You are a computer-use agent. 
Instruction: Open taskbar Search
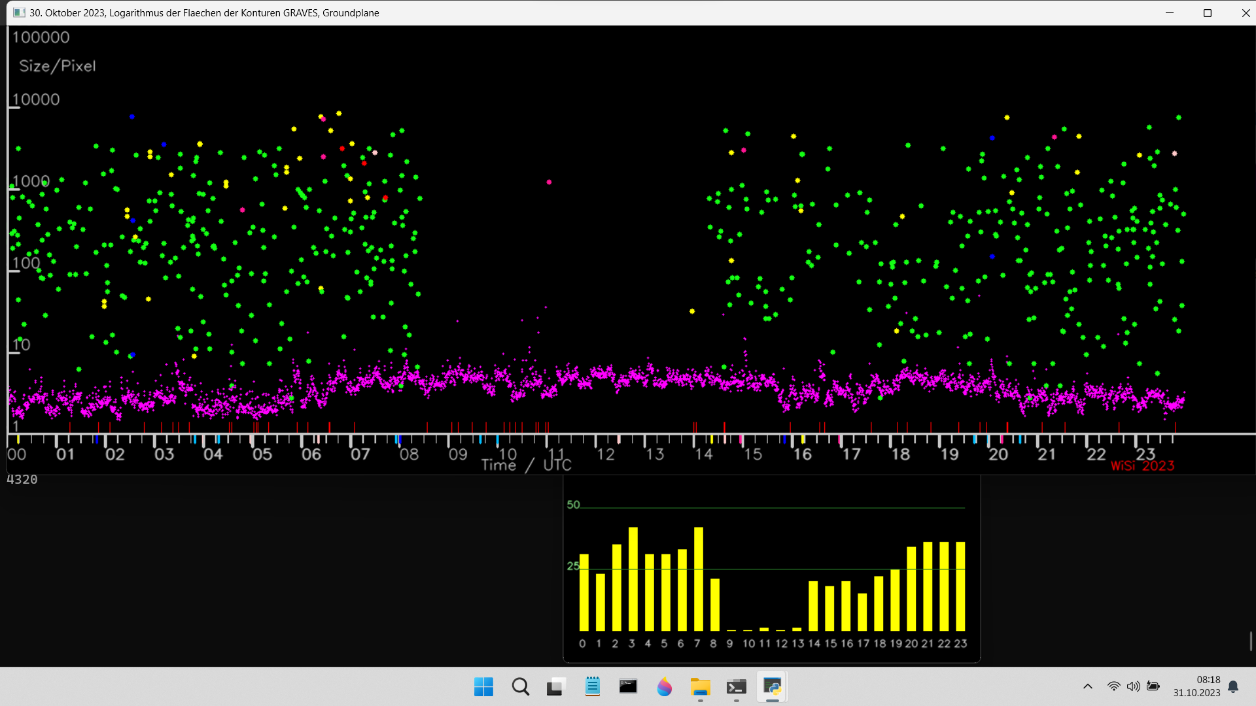[521, 687]
